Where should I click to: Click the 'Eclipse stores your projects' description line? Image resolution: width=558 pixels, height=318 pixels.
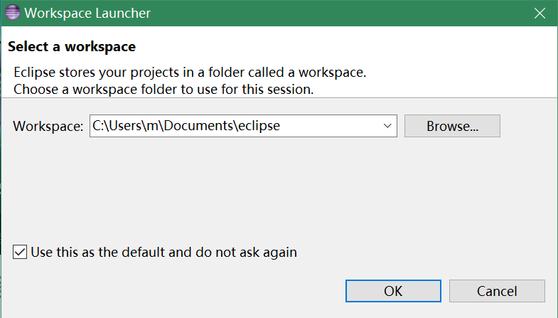click(191, 73)
